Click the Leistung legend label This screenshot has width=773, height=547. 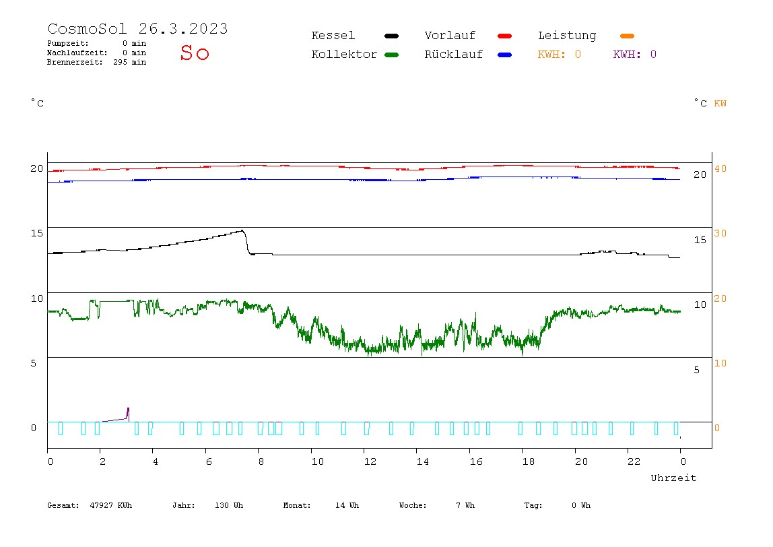567,36
